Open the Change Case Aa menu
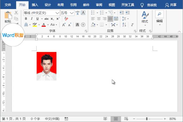183x122 pixels. [x=54, y=25]
